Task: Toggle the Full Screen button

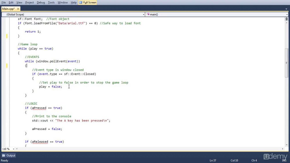Action: click(88, 2)
